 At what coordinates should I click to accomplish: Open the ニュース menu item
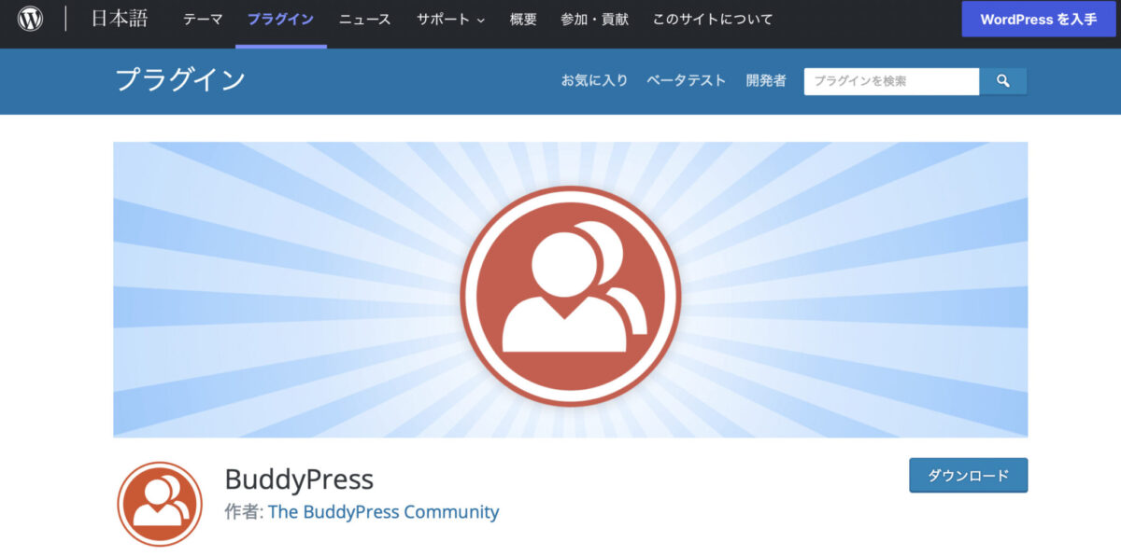364,20
